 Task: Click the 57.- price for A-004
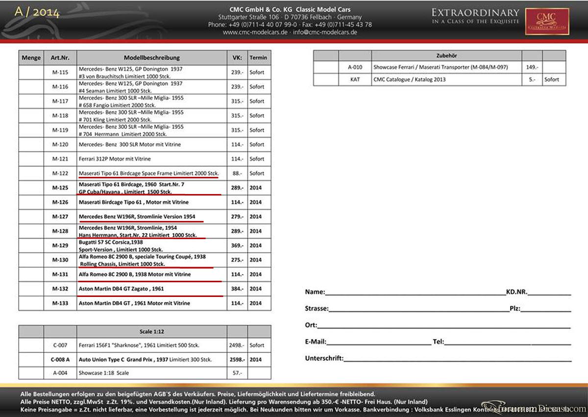click(238, 373)
